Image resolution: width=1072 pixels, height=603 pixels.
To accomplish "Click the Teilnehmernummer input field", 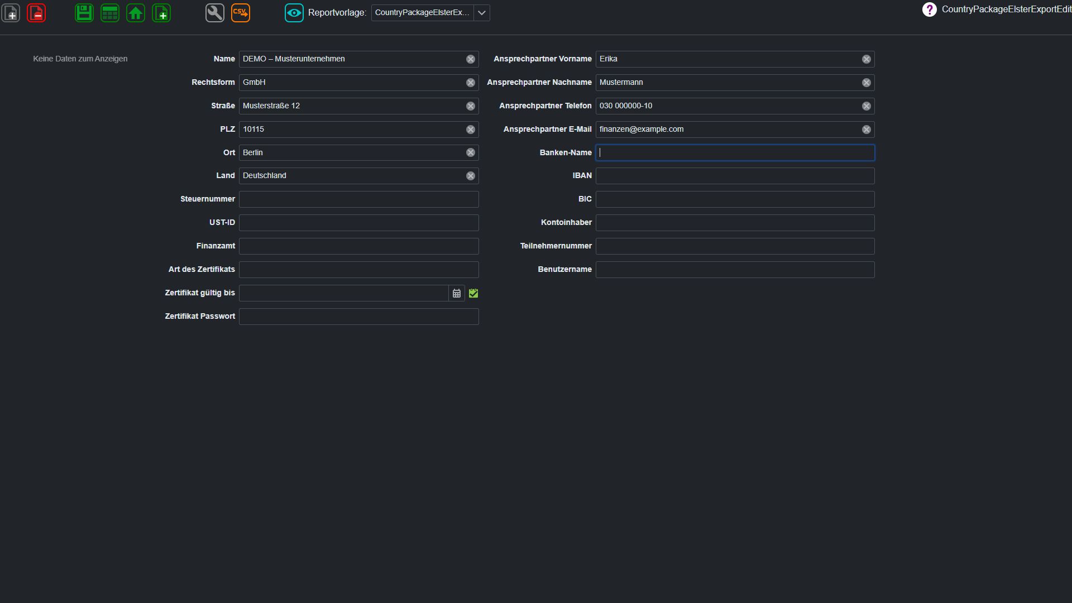I will [x=735, y=246].
